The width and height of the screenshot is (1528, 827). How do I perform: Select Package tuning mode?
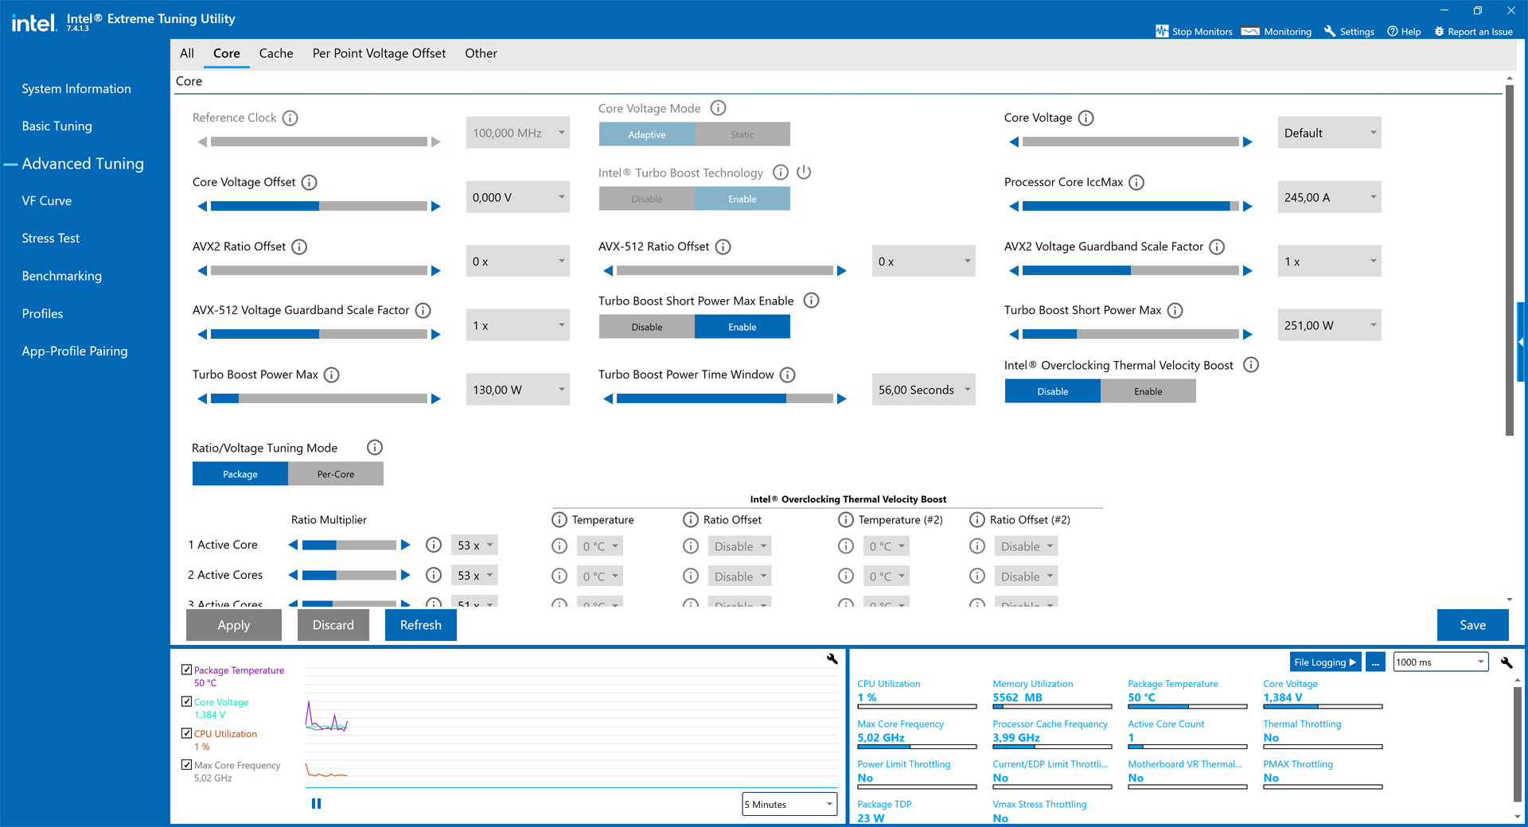tap(240, 474)
